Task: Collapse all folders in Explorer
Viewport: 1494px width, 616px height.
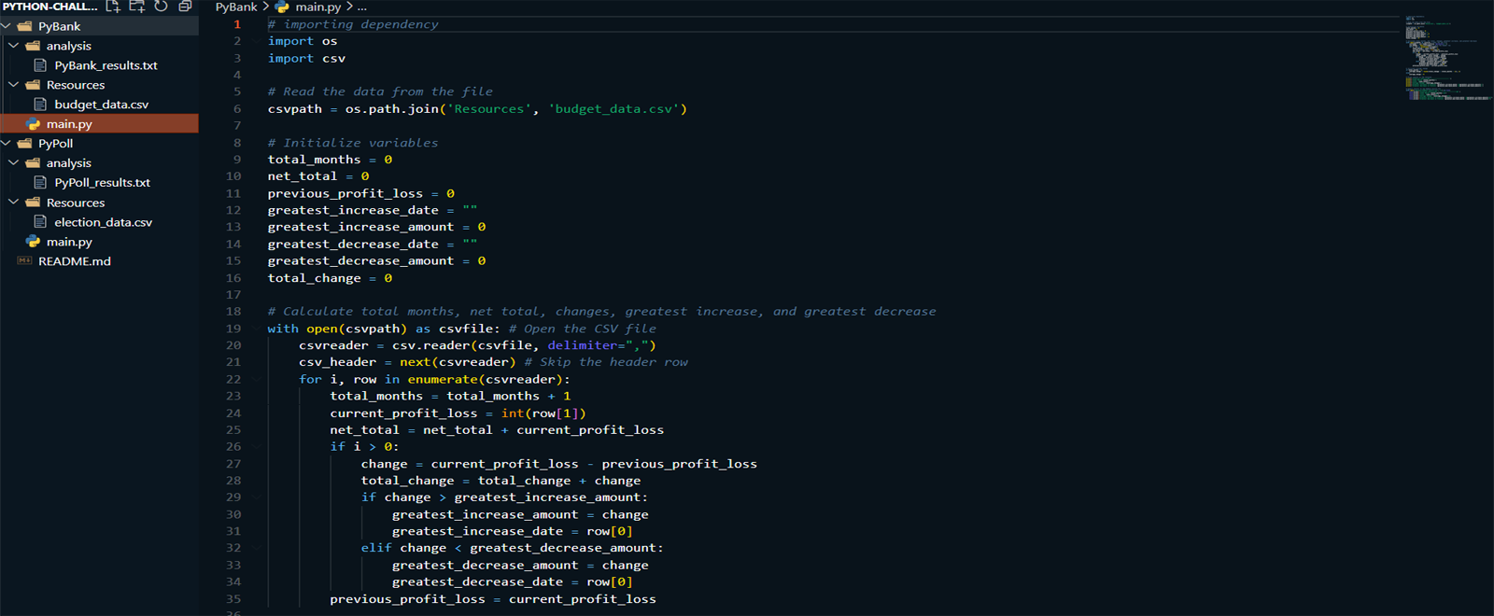Action: pos(185,7)
